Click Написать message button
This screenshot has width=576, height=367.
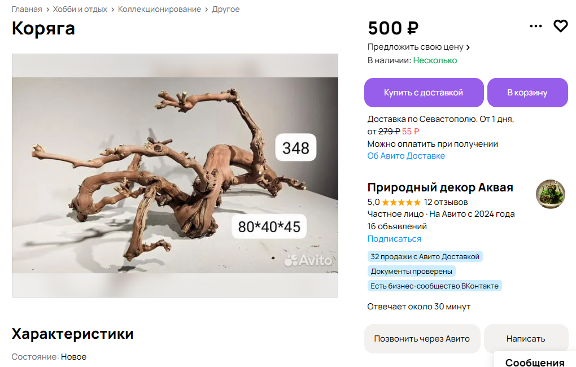(526, 339)
